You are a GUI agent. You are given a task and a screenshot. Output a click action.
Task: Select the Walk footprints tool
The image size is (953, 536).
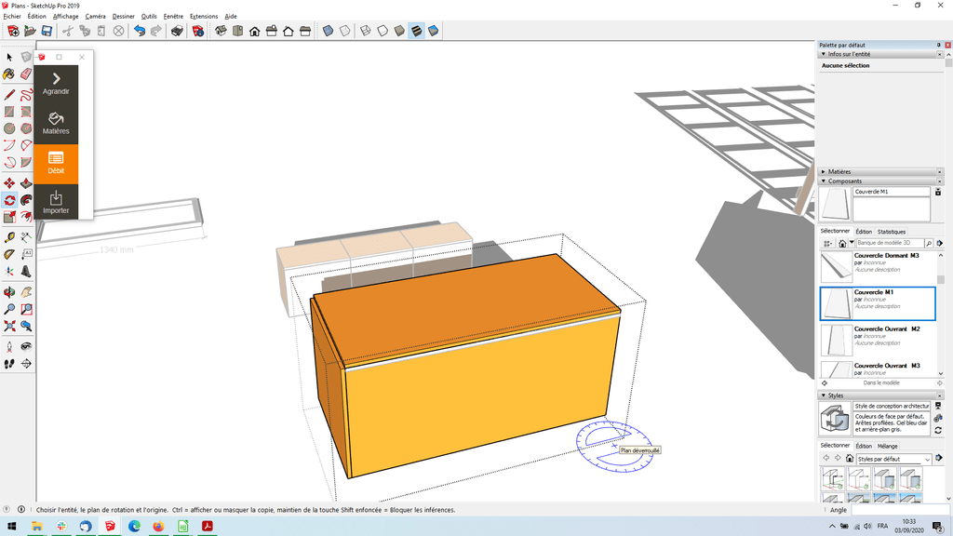pos(9,364)
